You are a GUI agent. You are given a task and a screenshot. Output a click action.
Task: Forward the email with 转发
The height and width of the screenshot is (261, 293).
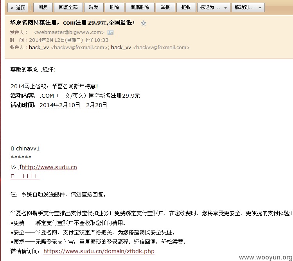(x=93, y=7)
